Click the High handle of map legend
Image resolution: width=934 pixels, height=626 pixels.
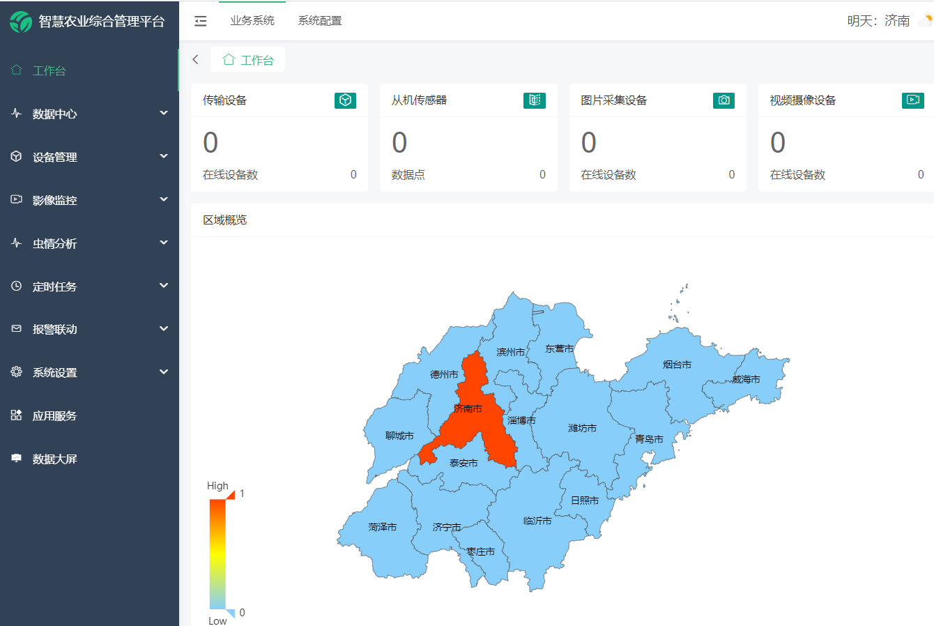tap(230, 494)
